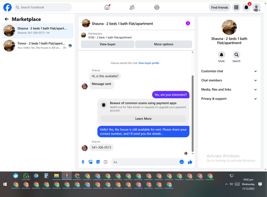Expand Media, files and links section
The image size is (267, 197).
pyautogui.click(x=229, y=90)
